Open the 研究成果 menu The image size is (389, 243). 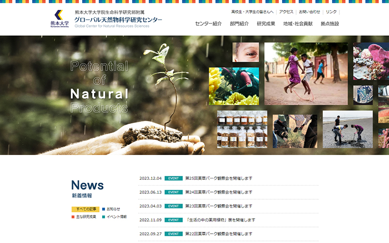point(266,24)
